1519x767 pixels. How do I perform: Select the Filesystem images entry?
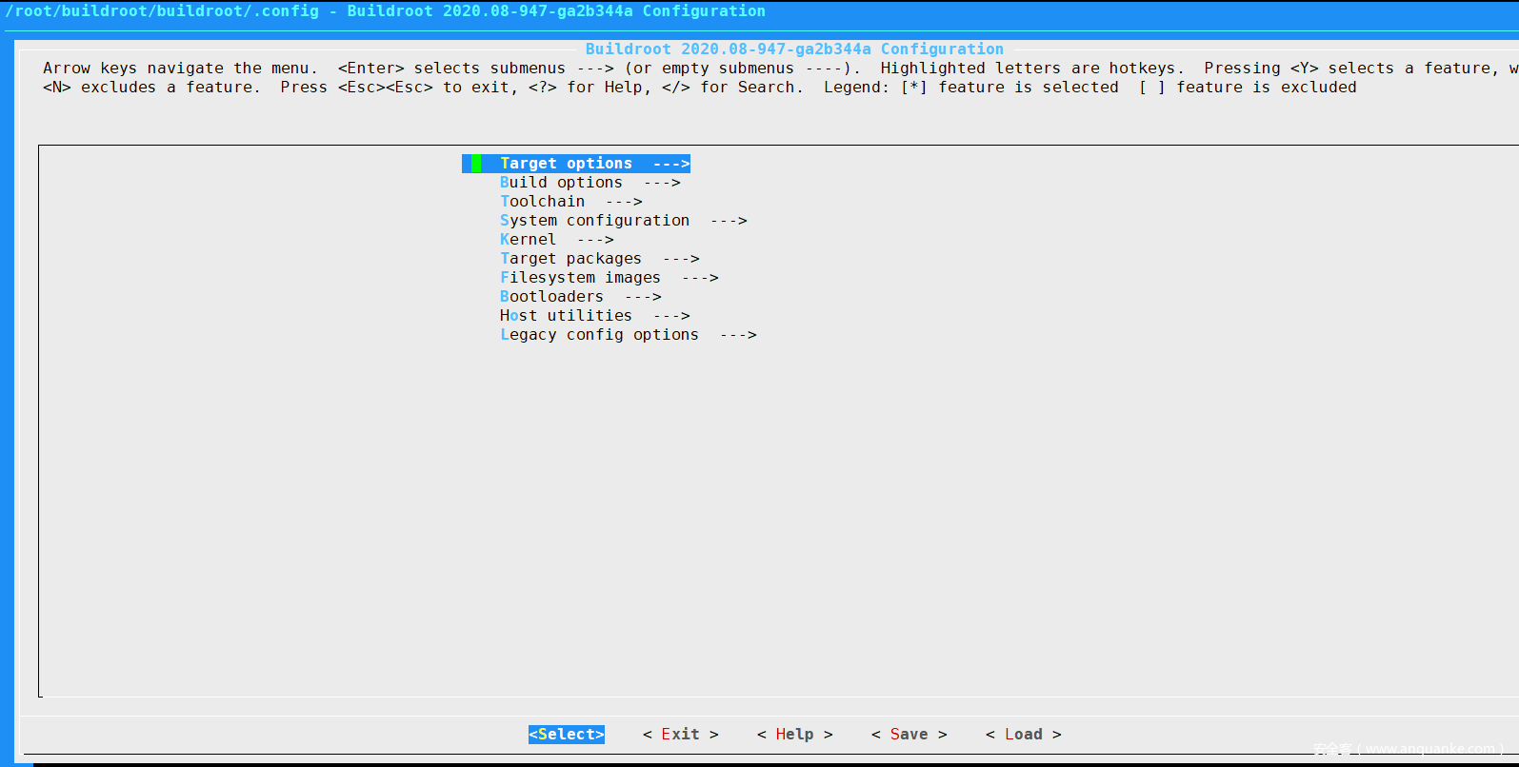tap(580, 278)
